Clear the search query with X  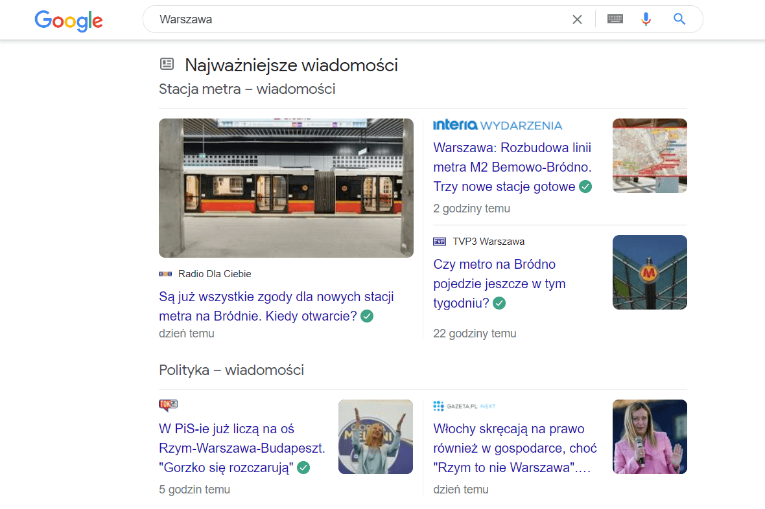pyautogui.click(x=577, y=19)
